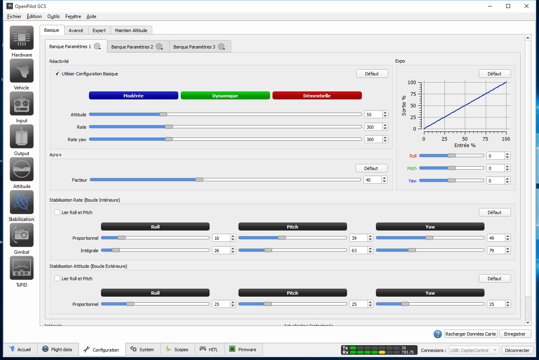The image size is (539, 360).
Task: Open the Accueil workspace tab
Action: click(20, 350)
